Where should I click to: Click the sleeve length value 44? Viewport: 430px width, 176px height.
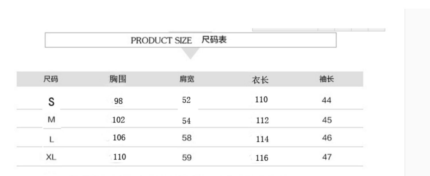click(x=327, y=101)
